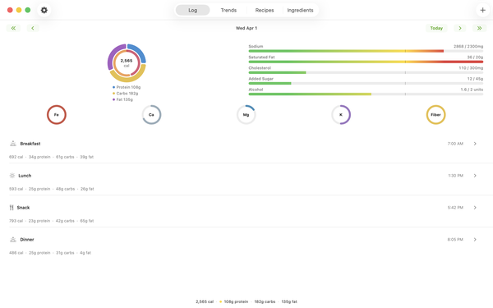Open the settings gear

pos(44,10)
